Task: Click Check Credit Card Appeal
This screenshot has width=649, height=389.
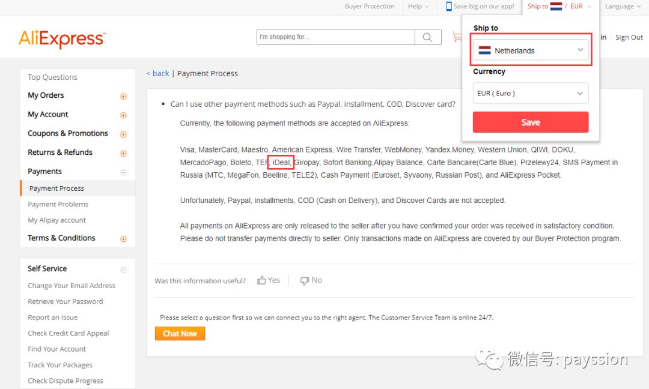Action: click(69, 333)
